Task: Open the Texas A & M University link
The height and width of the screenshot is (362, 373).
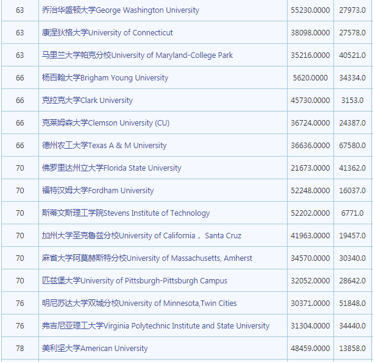Action: point(104,145)
